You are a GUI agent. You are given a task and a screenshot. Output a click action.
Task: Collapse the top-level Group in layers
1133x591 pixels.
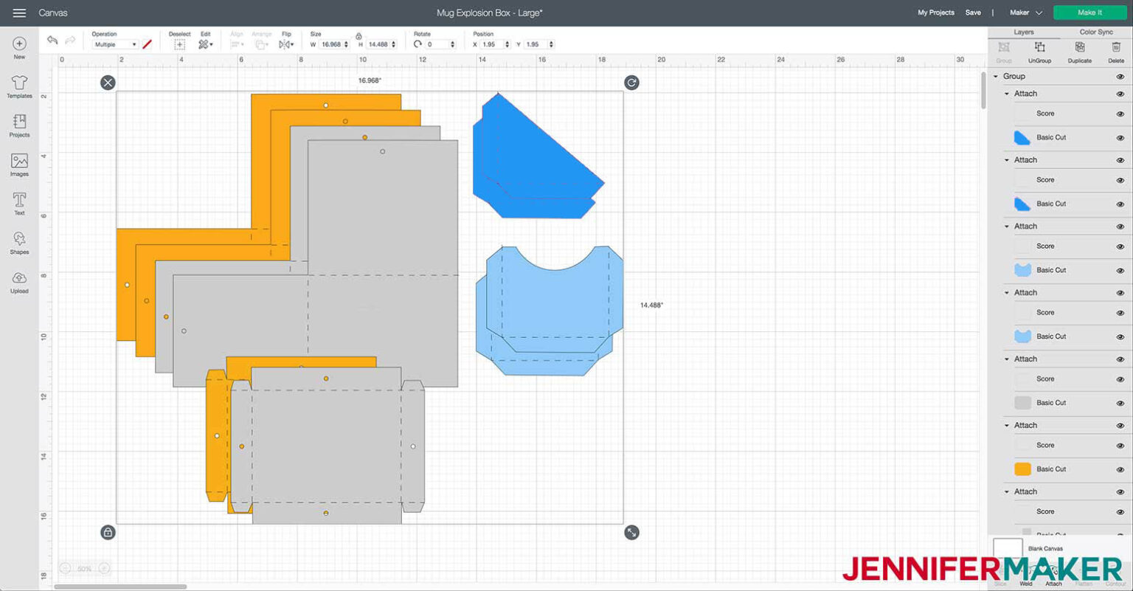[996, 77]
